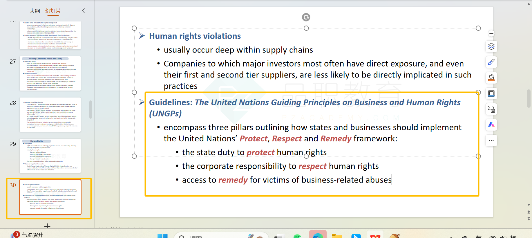This screenshot has height=238, width=532.
Task: Select slide 29 Human Rights thumbnail
Action: [x=50, y=156]
